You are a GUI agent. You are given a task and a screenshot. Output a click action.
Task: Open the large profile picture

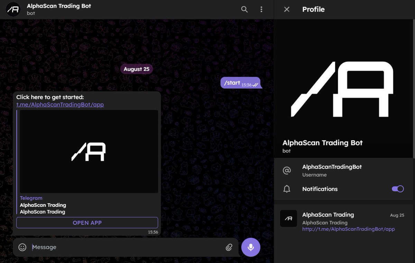click(x=344, y=89)
